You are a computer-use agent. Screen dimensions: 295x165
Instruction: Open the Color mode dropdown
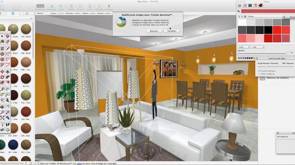[x=244, y=47]
